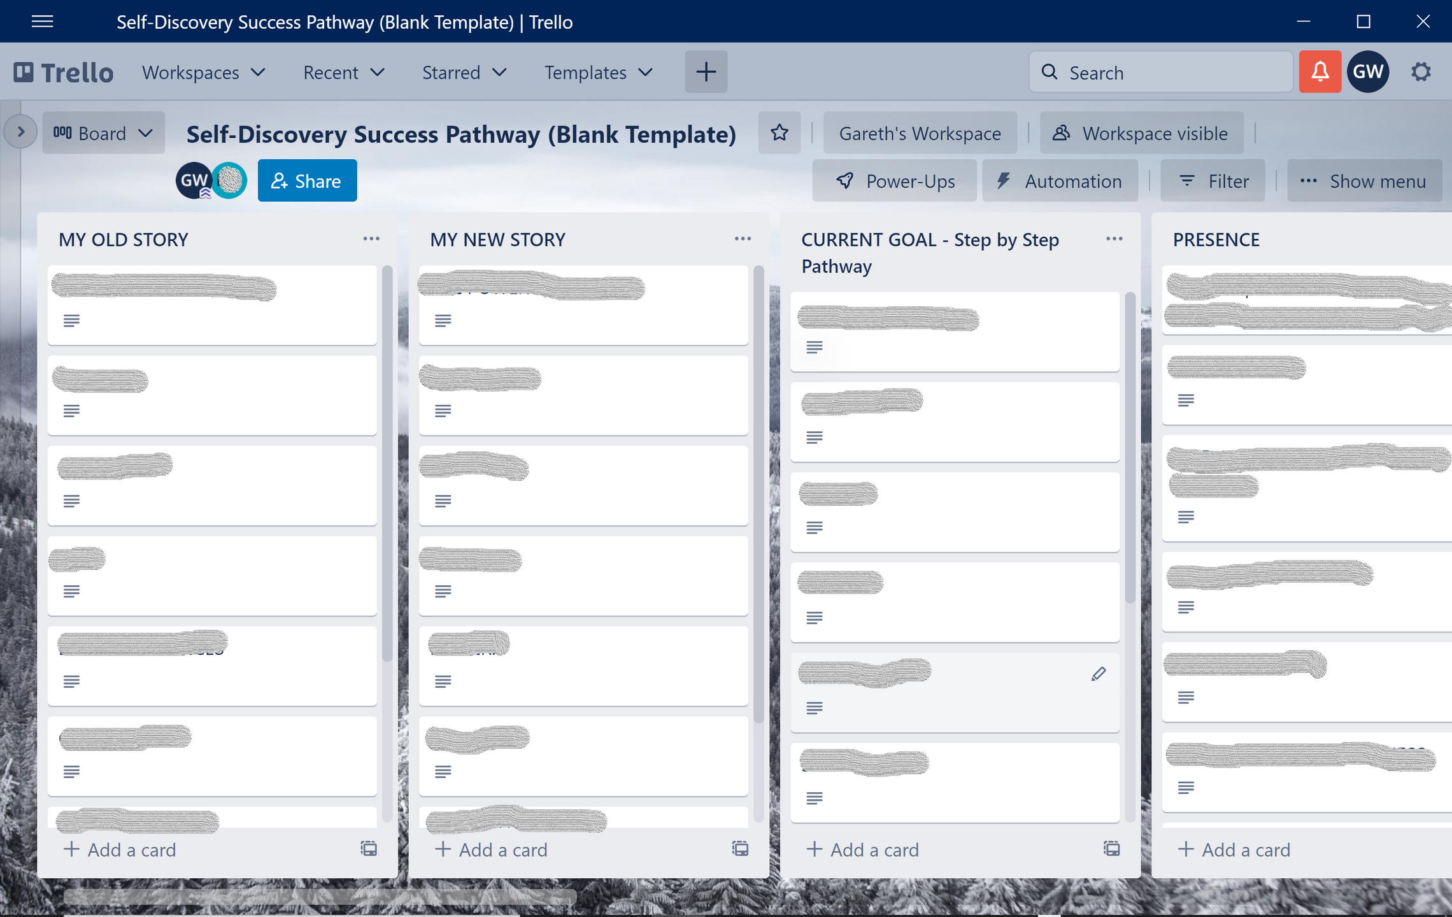Viewport: 1452px width, 917px height.
Task: Open the Board view switcher dropdown
Action: pyautogui.click(x=103, y=133)
